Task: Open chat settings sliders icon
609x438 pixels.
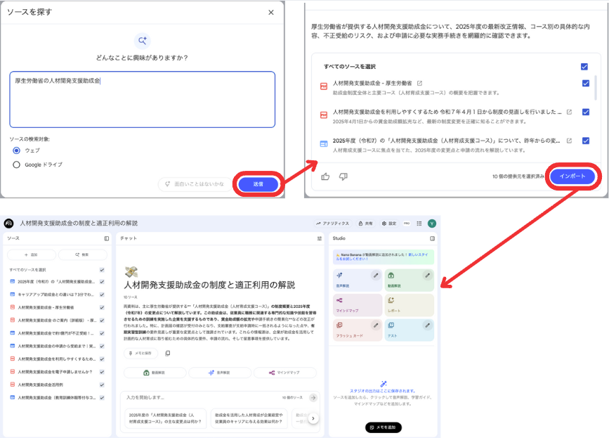Action: point(319,238)
